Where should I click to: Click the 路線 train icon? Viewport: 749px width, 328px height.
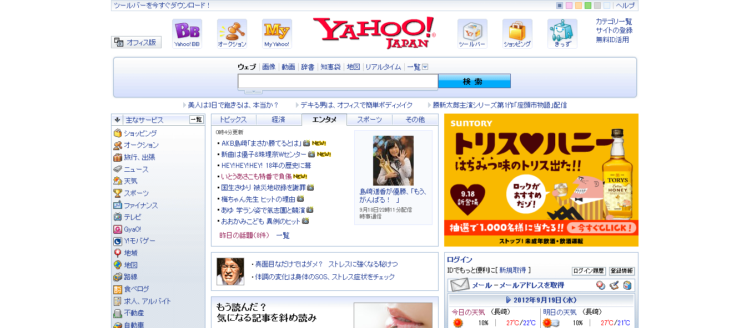118,277
